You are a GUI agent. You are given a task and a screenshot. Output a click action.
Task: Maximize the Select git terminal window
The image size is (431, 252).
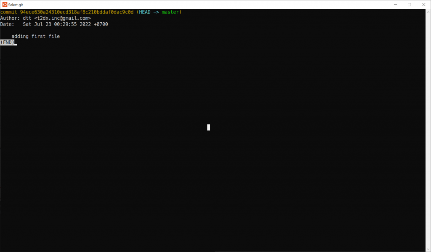coord(409,5)
